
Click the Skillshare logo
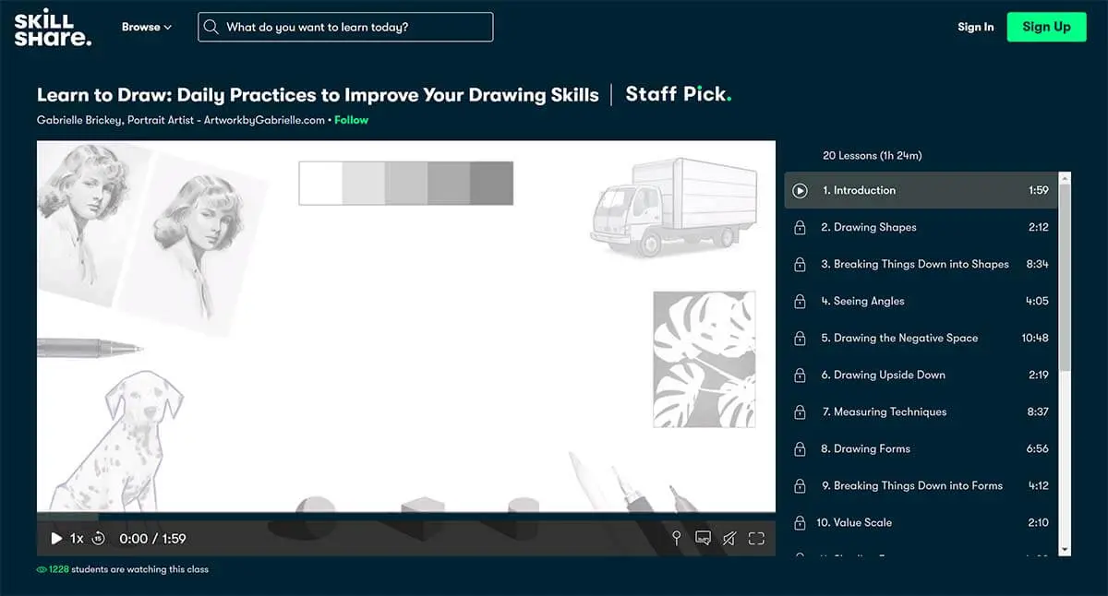coord(53,28)
